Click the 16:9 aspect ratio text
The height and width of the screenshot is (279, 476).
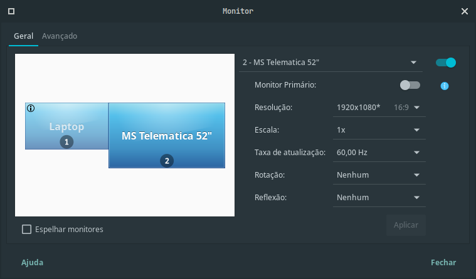(401, 108)
